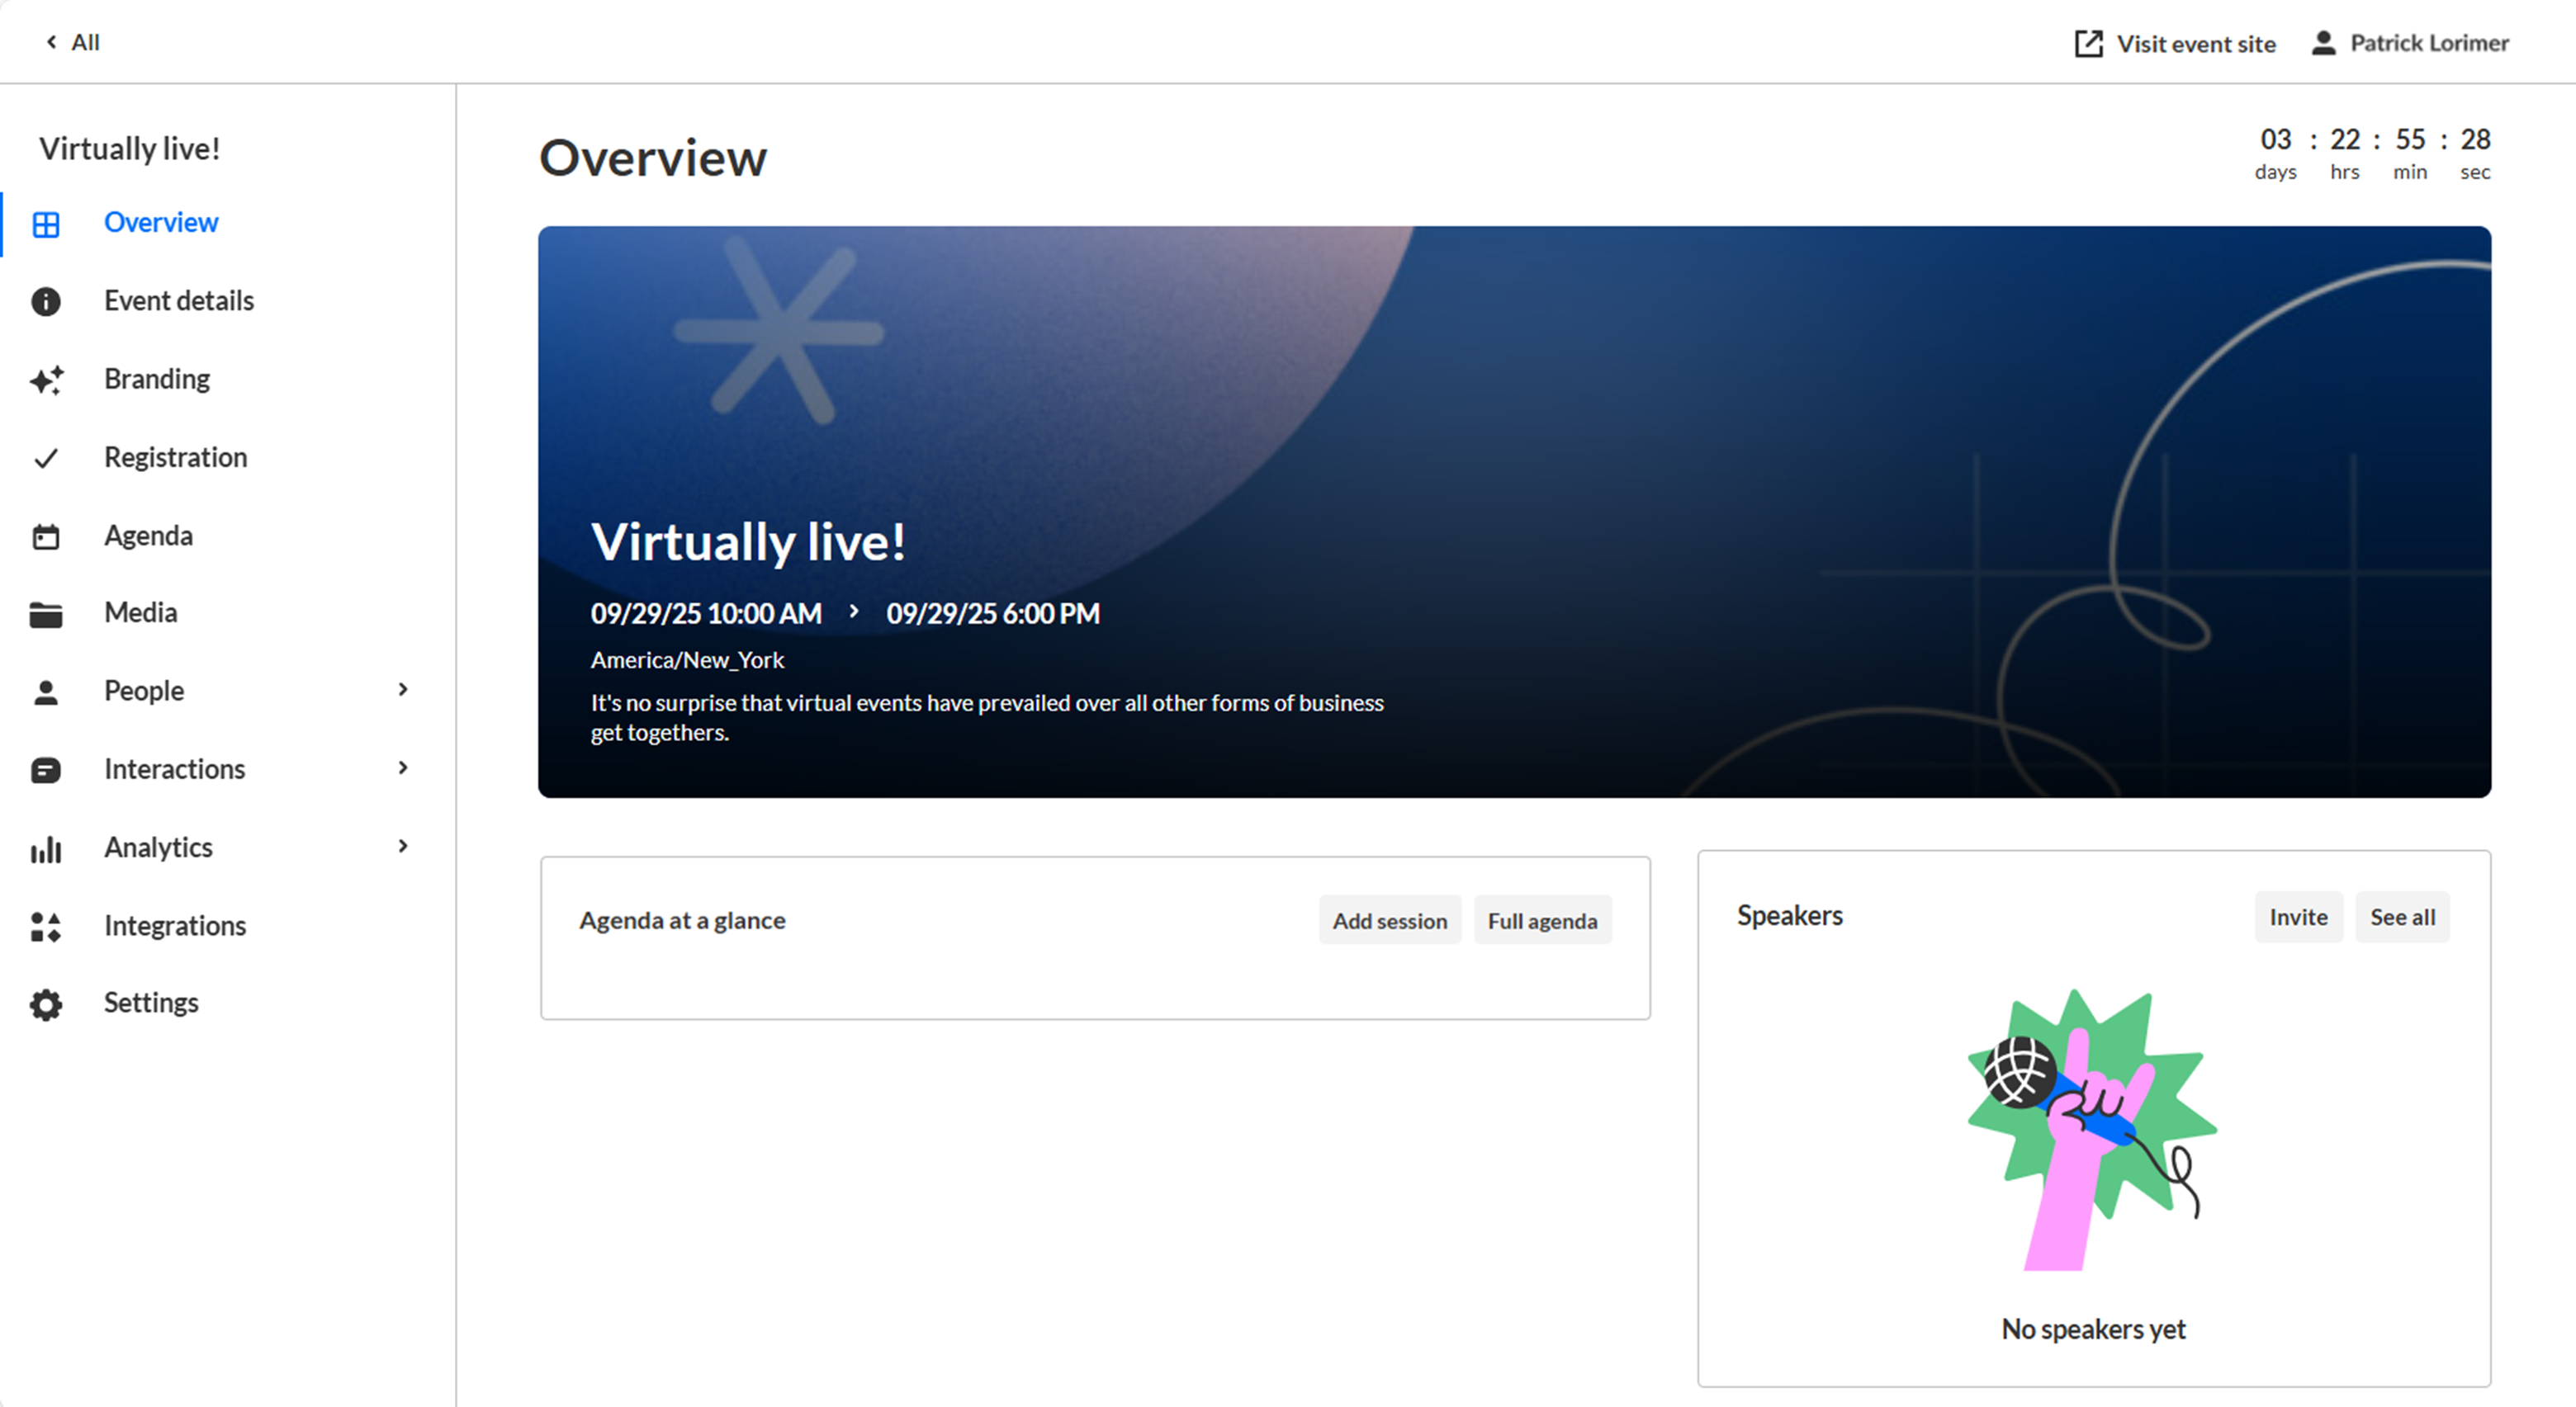Go to the Registration section
The image size is (2576, 1407).
tap(176, 458)
